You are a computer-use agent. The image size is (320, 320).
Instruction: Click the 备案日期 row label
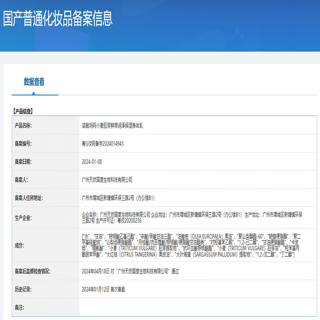point(23,162)
